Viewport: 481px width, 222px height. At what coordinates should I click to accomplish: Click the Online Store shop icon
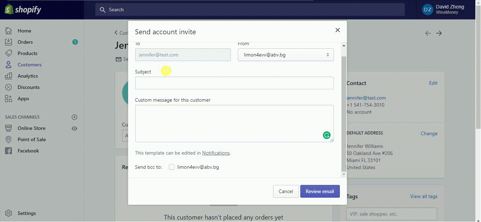point(8,128)
